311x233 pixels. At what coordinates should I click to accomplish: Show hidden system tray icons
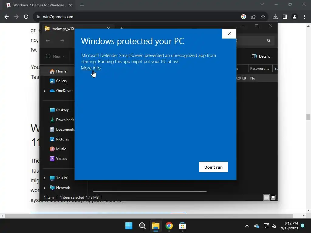pyautogui.click(x=247, y=226)
